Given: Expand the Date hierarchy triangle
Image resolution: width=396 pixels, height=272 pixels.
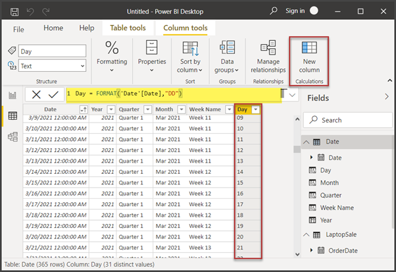Looking at the screenshot, I should tap(311, 157).
